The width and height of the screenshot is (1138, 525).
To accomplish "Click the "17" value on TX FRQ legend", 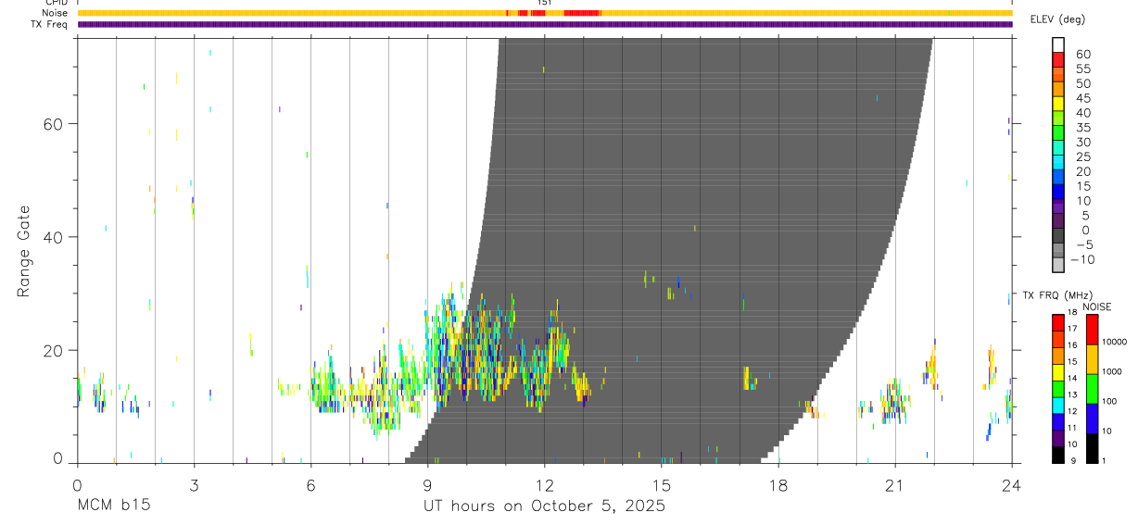I will click(x=1071, y=329).
